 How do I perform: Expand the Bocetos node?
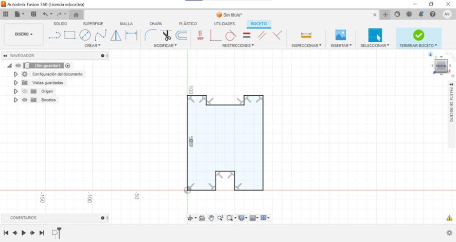pyautogui.click(x=16, y=100)
